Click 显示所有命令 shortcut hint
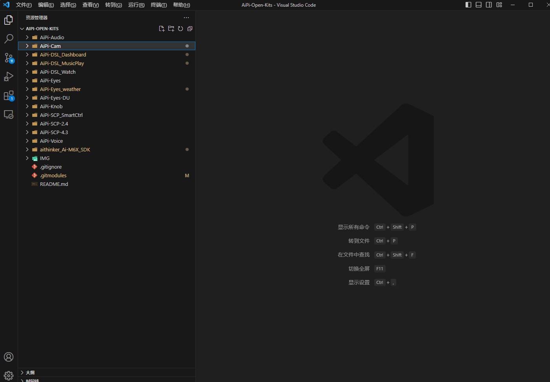The width and height of the screenshot is (550, 382). (353, 227)
